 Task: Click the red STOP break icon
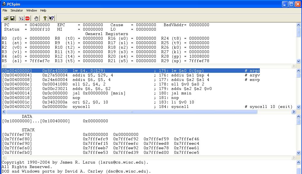tap(27, 18)
